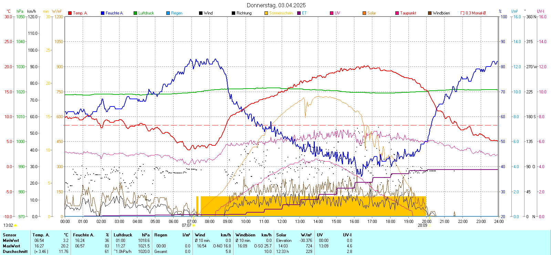
Task: Click the yellow Sonnenschein legend square
Action: [x=266, y=13]
